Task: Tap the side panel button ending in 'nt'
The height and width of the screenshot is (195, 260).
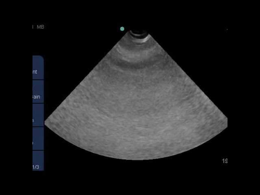Action: click(x=38, y=68)
